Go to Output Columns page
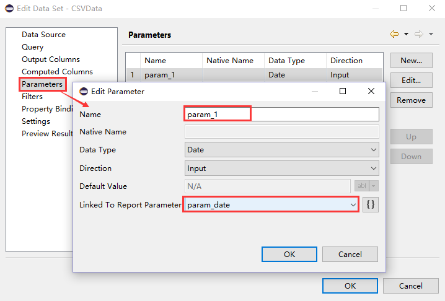This screenshot has height=301, width=445. (x=51, y=59)
